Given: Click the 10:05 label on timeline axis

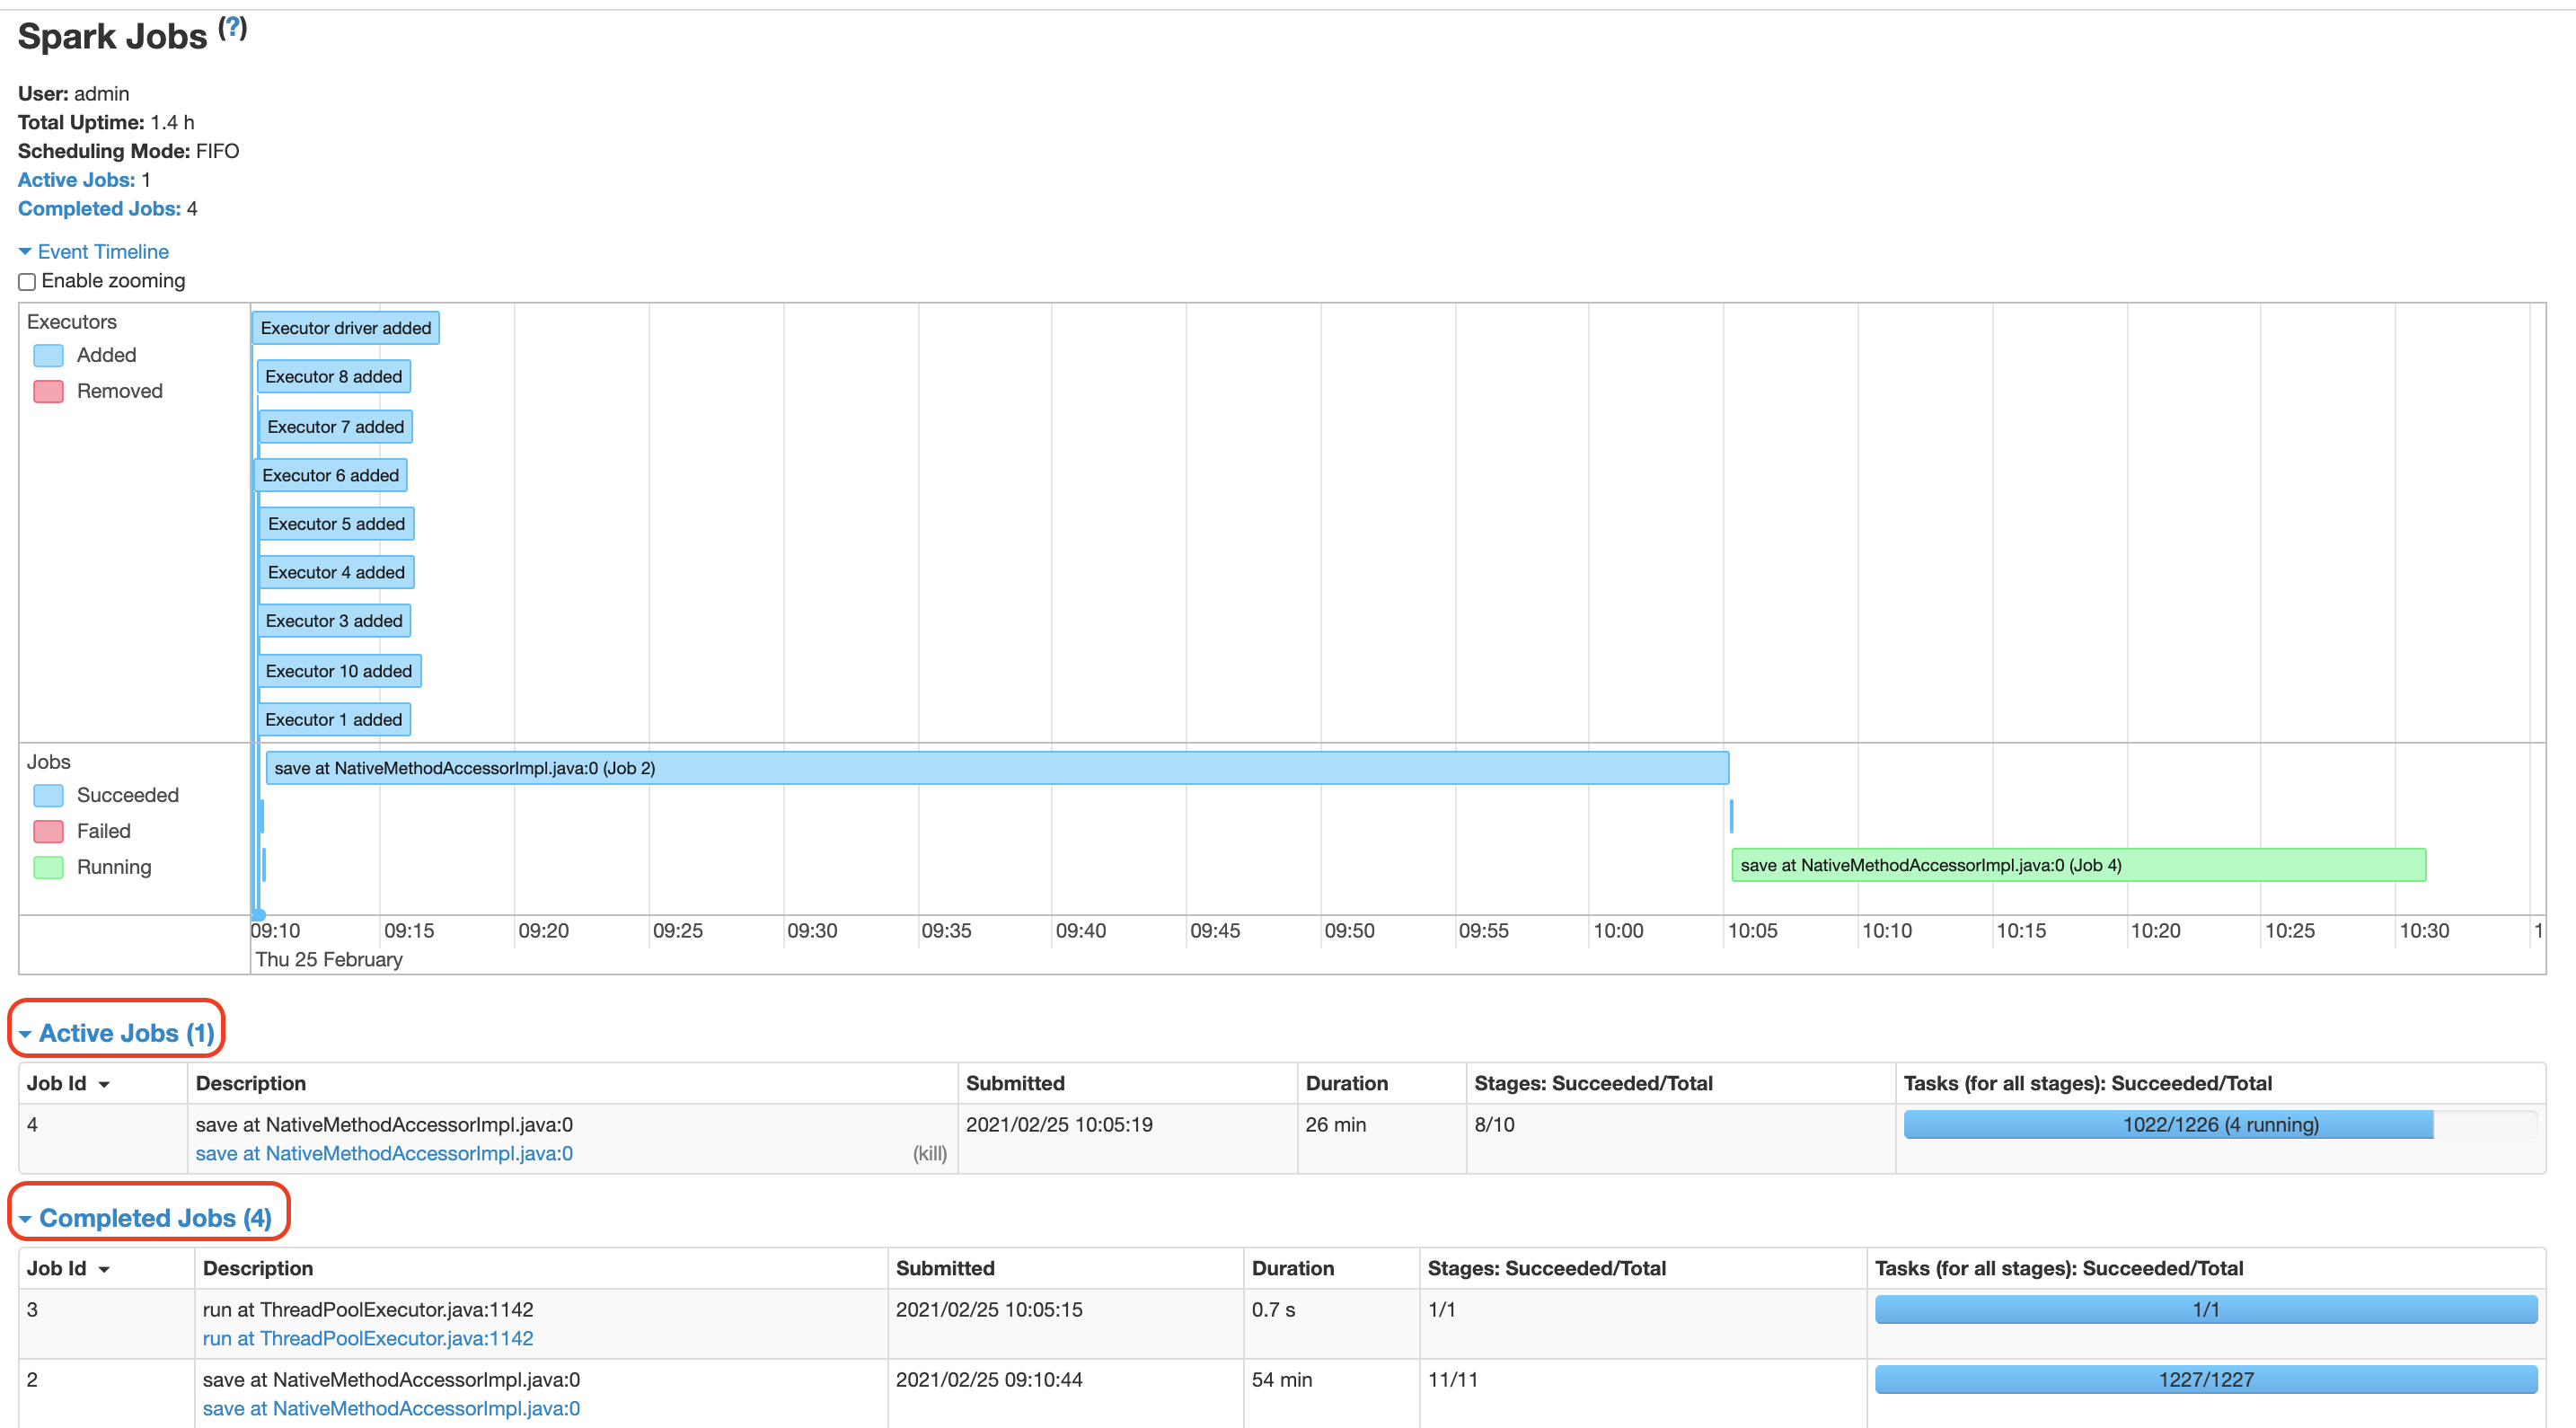Looking at the screenshot, I should tap(1752, 931).
